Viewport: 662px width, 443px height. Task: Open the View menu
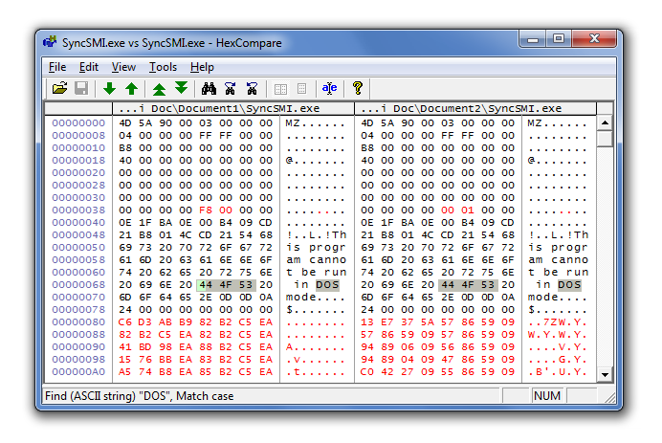point(123,67)
